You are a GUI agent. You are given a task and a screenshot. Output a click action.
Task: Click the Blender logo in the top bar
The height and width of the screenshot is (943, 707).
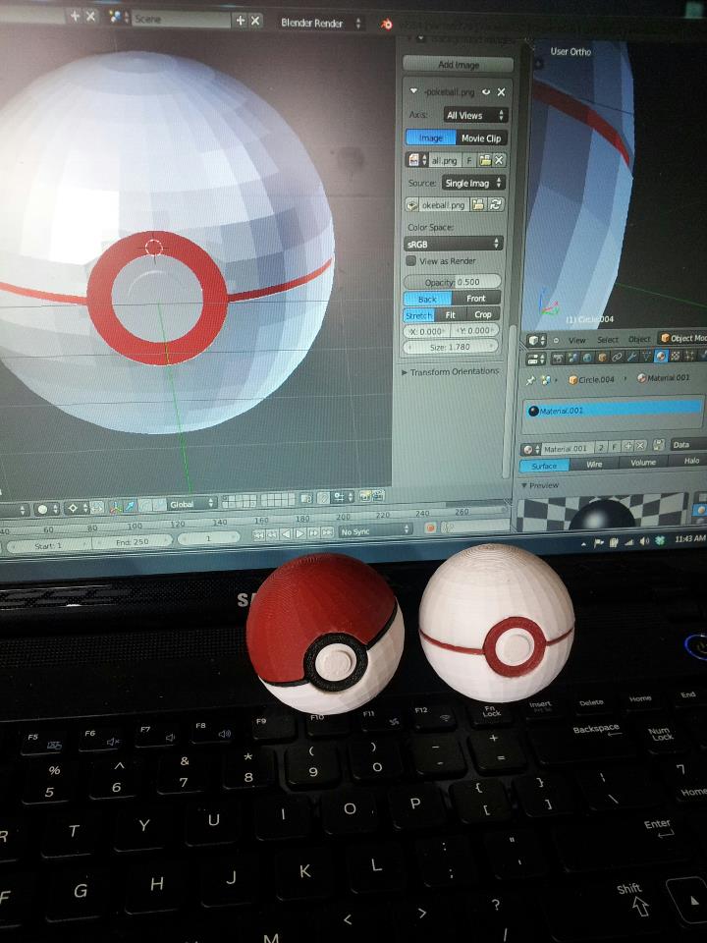[x=387, y=24]
